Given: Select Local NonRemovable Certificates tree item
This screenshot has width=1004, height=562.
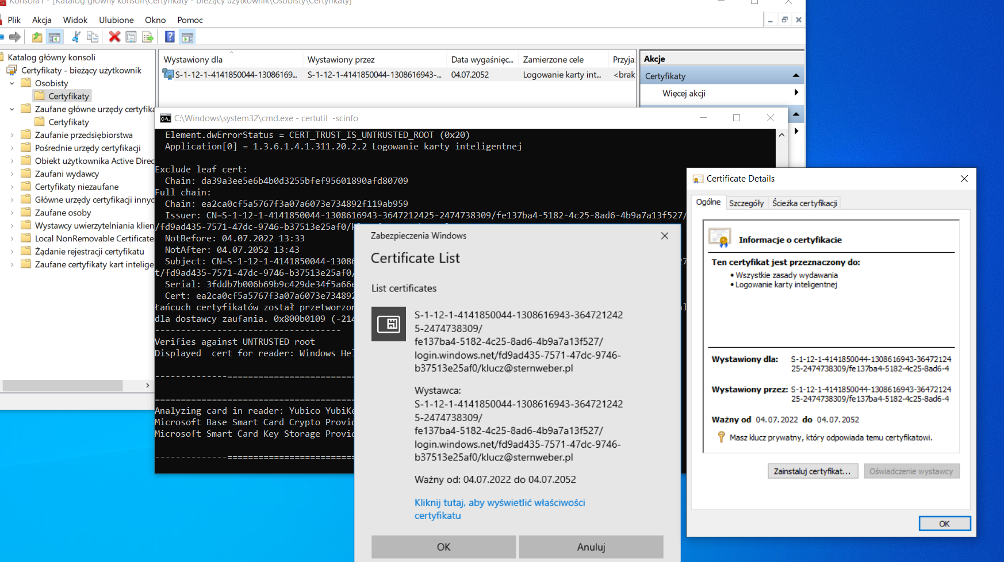Looking at the screenshot, I should pos(94,238).
